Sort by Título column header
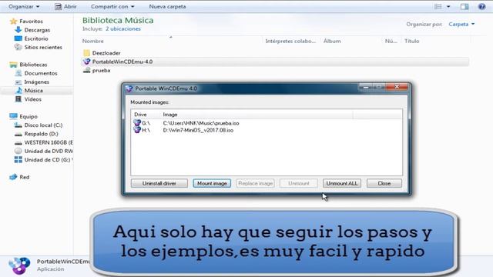493x277 pixels. [x=411, y=41]
